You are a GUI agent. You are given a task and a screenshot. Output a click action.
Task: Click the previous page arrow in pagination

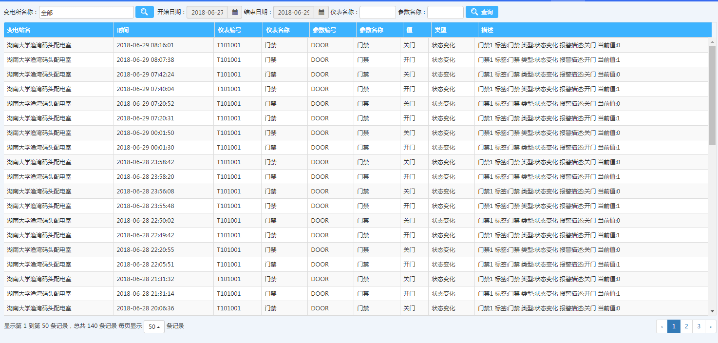coord(661,326)
